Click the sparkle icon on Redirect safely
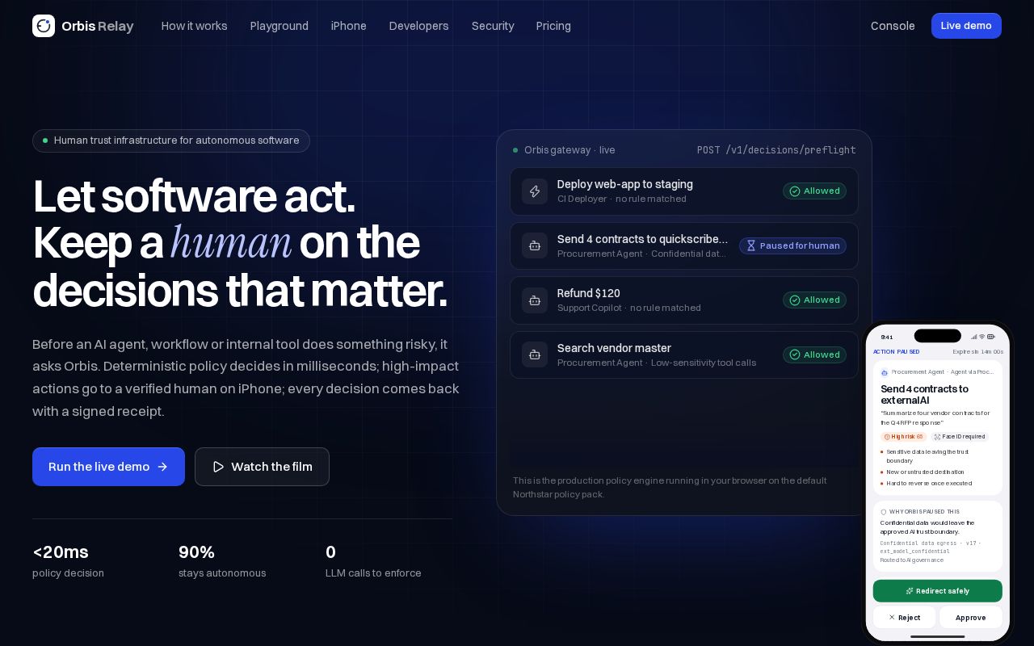Screen dimensions: 1034x646 click(910, 591)
